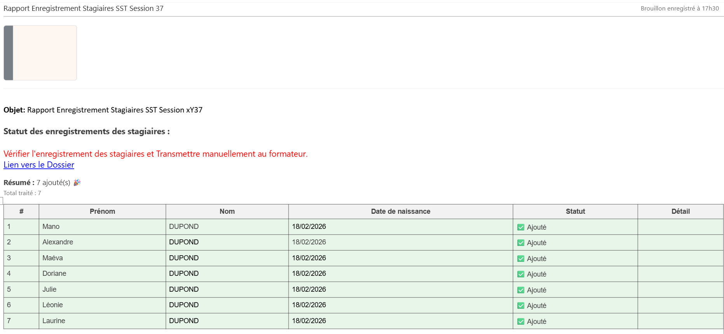This screenshot has height=334, width=724.
Task: Select the first name 'Julie' cell
Action: 103,289
